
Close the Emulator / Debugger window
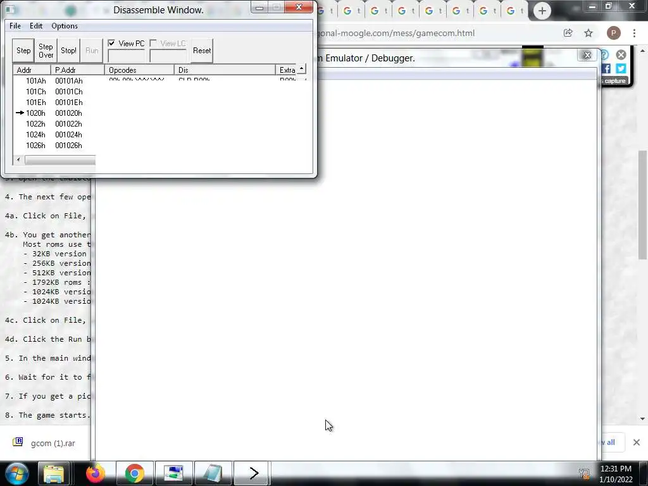pyautogui.click(x=587, y=55)
